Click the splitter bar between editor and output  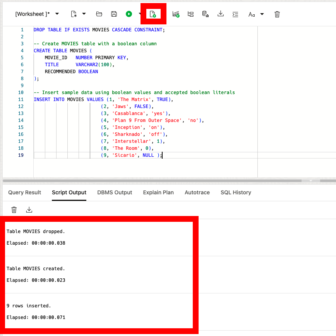click(168, 181)
